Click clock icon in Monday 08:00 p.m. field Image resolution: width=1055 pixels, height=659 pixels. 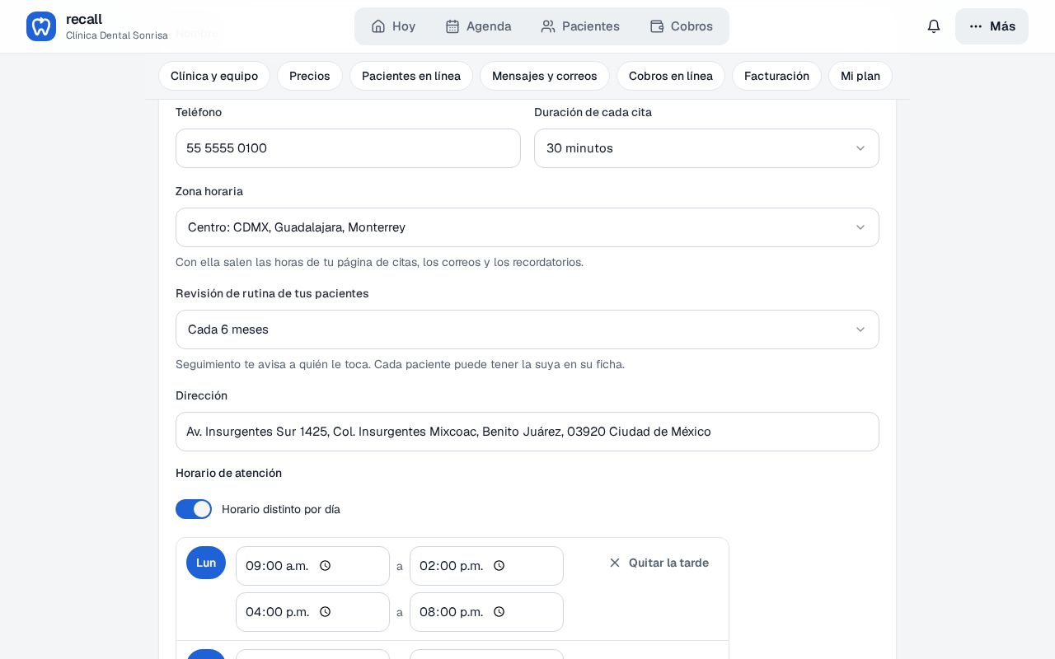click(499, 612)
